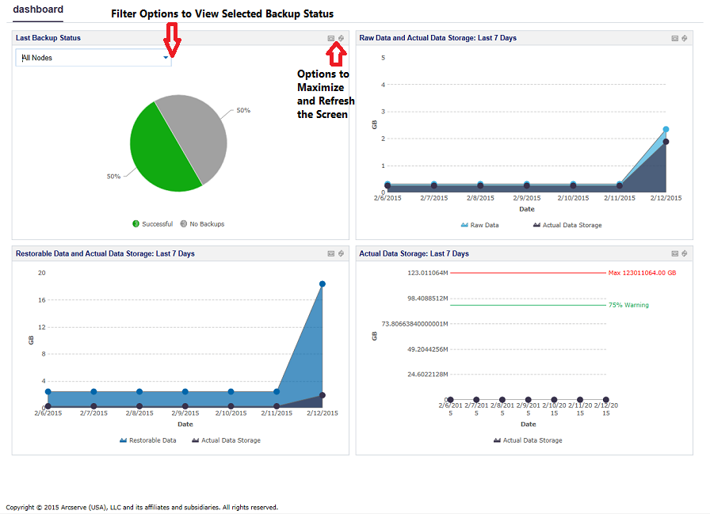Refresh the Actual Data Storage panel
Screen dimensions: 710x514
(x=685, y=253)
